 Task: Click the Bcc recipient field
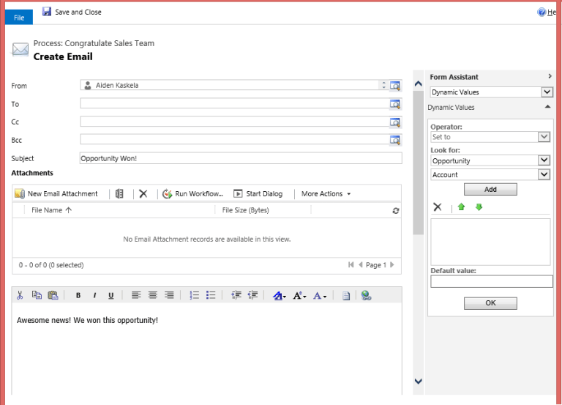pyautogui.click(x=234, y=140)
